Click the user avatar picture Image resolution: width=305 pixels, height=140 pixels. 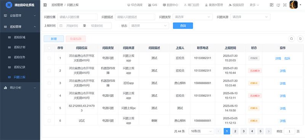(x=294, y=5)
